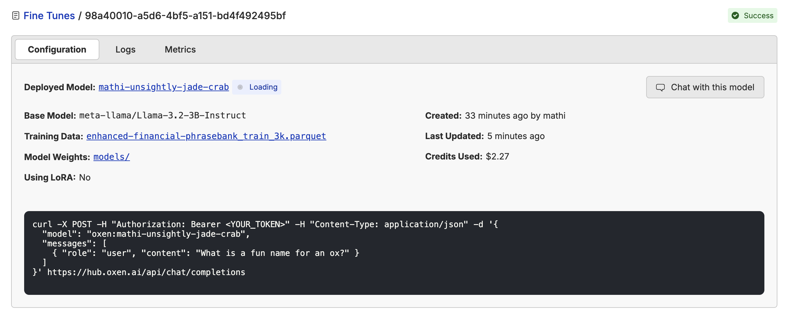Click the chat bubble icon on Chat button
791x327 pixels.
[x=661, y=87]
